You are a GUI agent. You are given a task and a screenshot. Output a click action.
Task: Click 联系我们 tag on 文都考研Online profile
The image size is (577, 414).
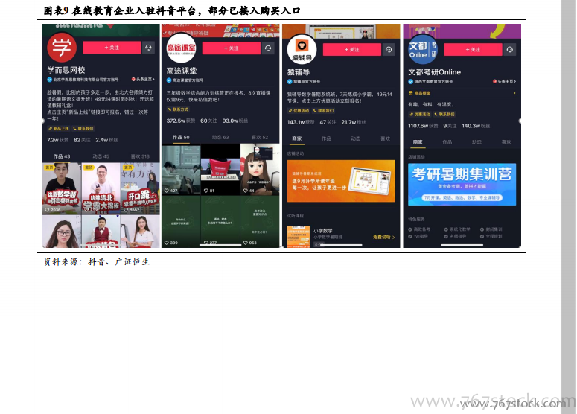[x=444, y=115]
